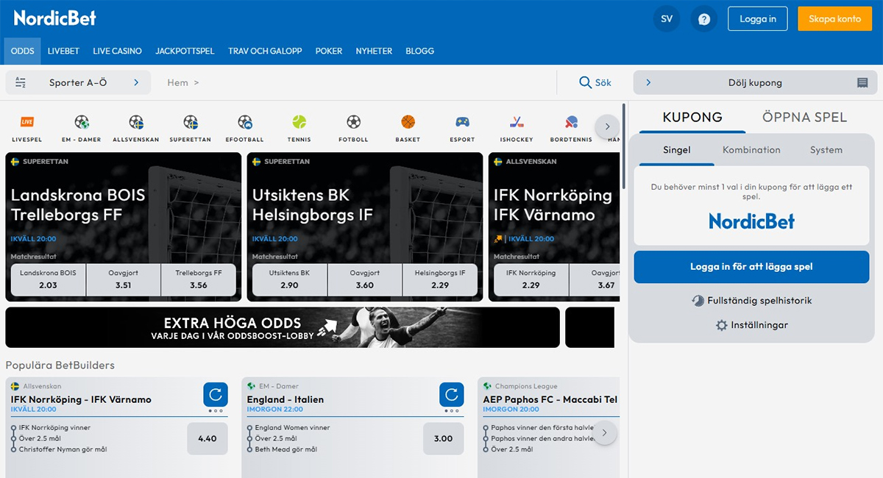883x478 pixels.
Task: Open the Blogg menu item
Action: click(419, 51)
